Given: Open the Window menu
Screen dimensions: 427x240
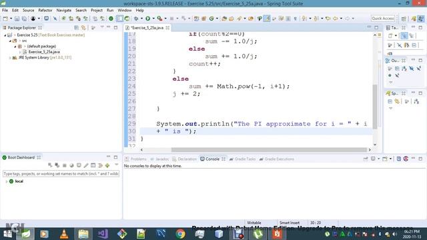Looking at the screenshot, I should click(x=125, y=11).
